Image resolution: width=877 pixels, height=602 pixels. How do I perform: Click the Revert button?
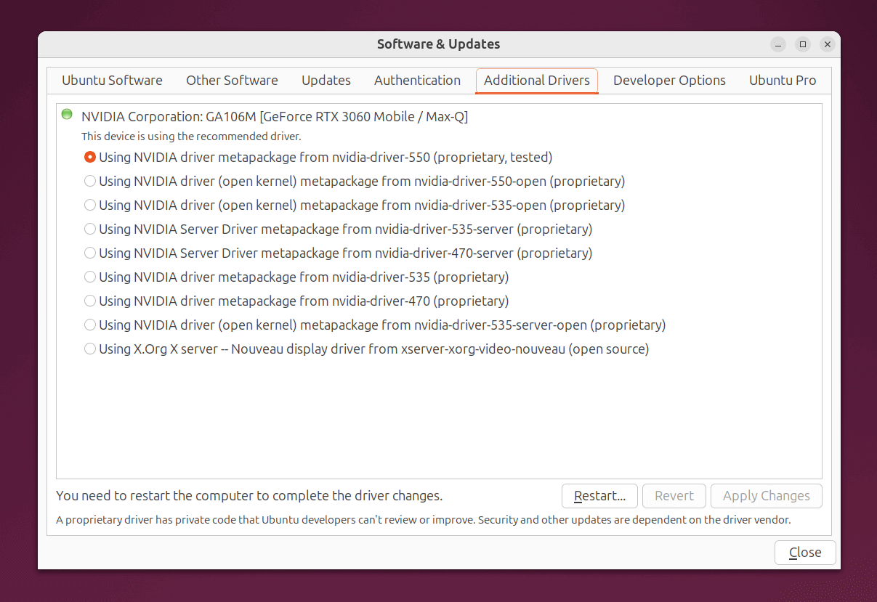[x=674, y=496]
